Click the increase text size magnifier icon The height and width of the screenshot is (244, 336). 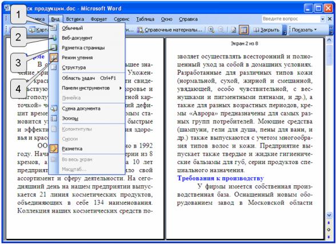[x=211, y=30]
